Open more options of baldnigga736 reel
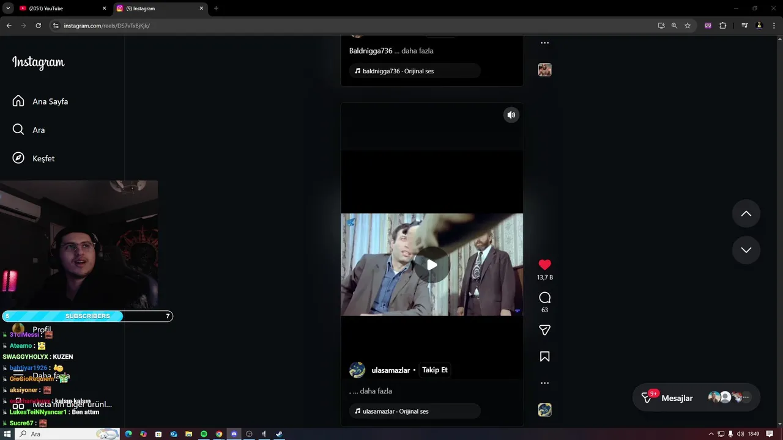Image resolution: width=783 pixels, height=440 pixels. pos(544,43)
